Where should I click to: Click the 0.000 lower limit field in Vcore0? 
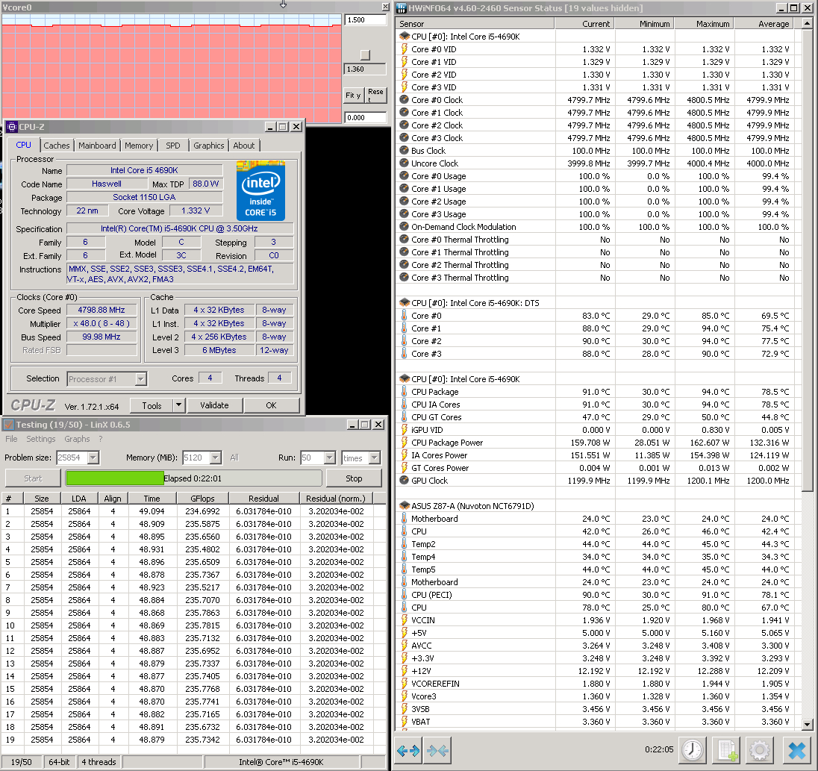pos(365,117)
